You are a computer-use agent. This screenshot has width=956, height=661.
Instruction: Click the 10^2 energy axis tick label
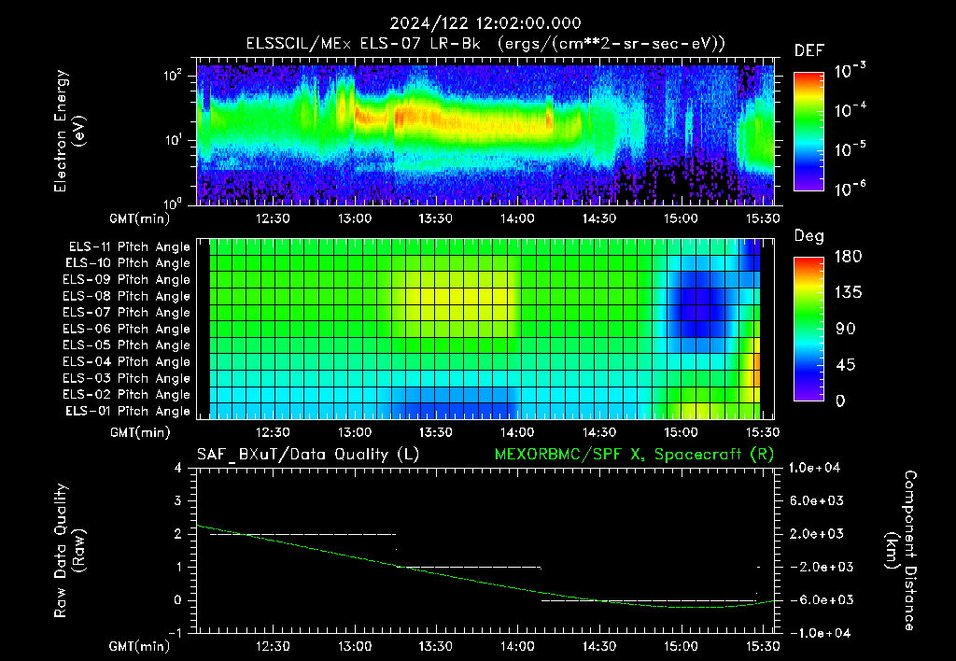[x=173, y=76]
